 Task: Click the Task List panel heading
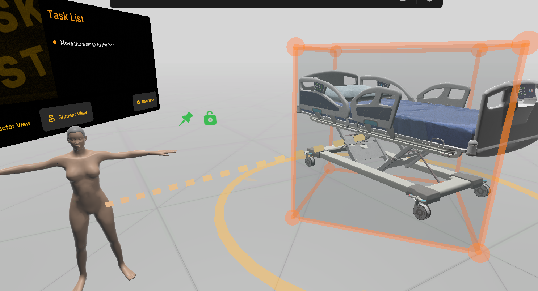pyautogui.click(x=66, y=16)
